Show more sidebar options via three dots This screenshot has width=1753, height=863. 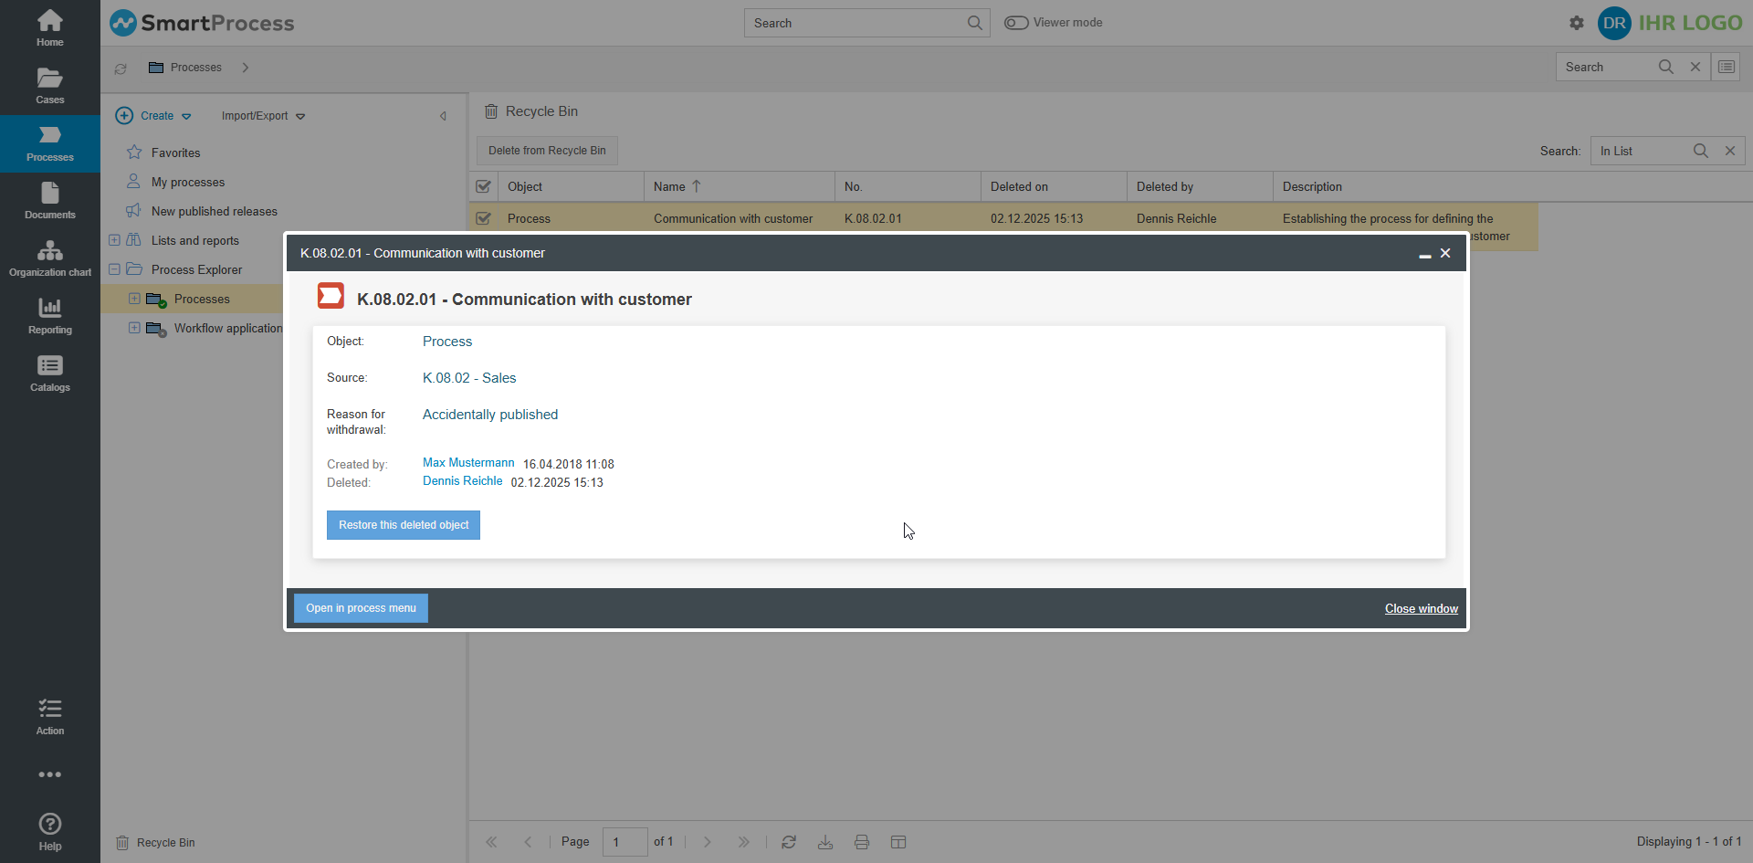50,774
